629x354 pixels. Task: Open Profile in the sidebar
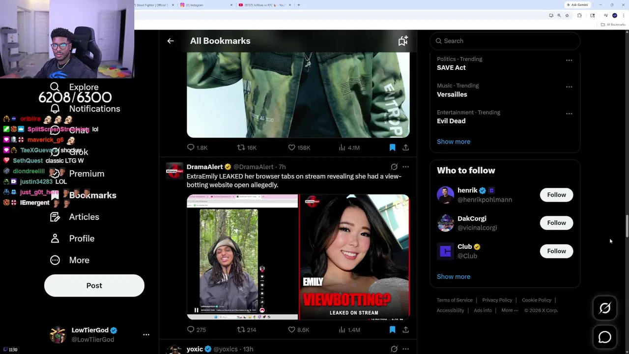coord(72,238)
